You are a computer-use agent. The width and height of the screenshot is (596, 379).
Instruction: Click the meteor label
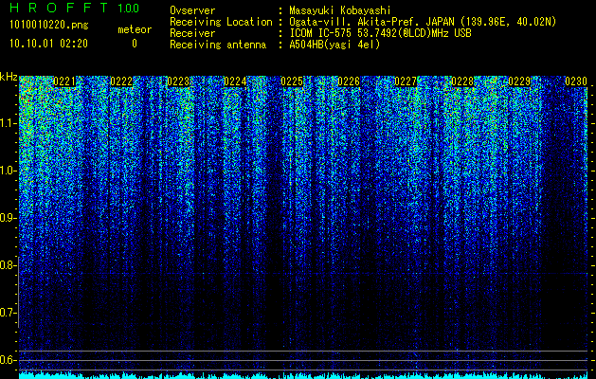tap(135, 29)
